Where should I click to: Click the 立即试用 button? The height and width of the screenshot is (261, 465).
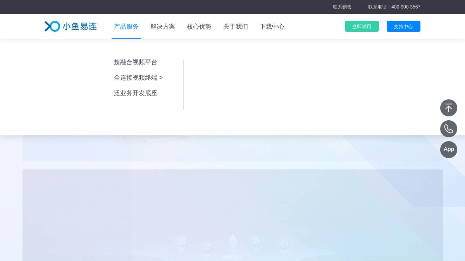click(362, 26)
